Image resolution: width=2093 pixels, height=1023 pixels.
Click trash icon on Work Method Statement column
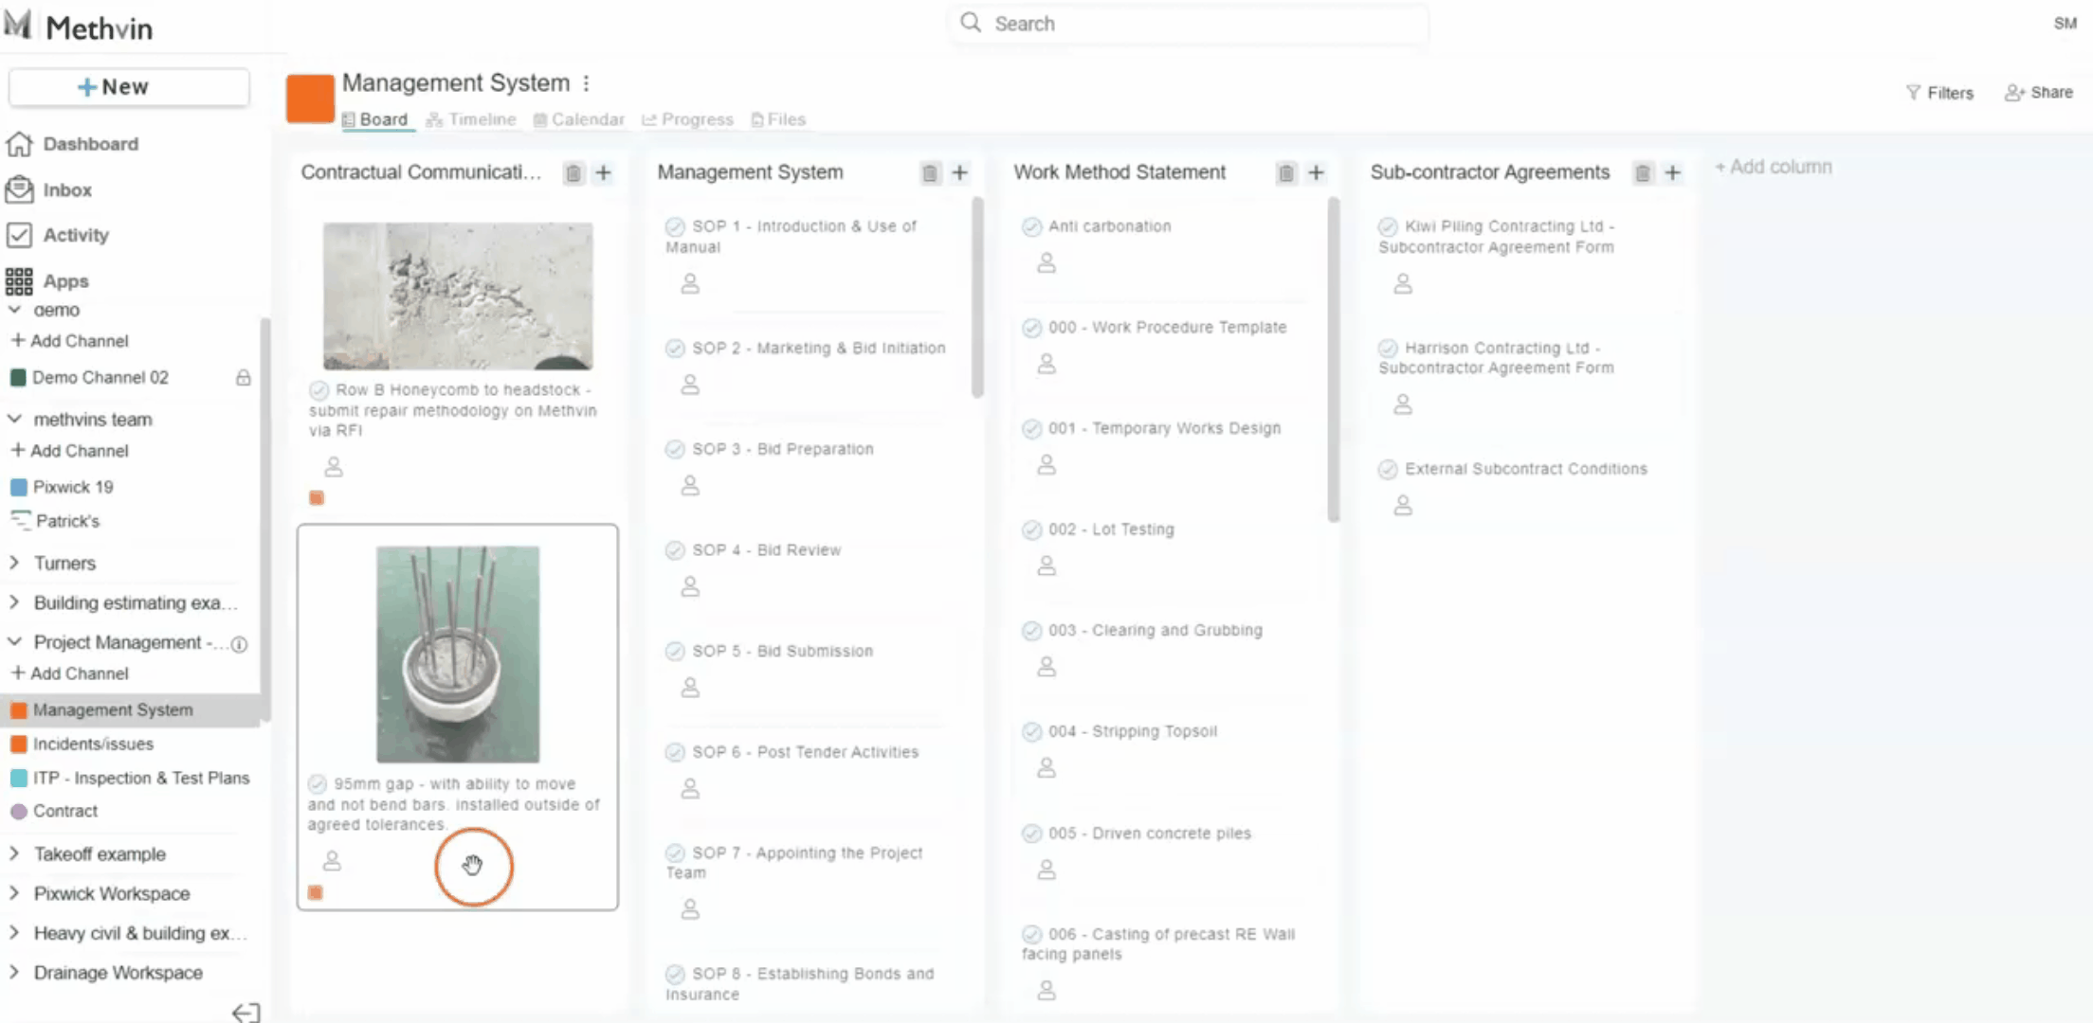coord(1285,173)
